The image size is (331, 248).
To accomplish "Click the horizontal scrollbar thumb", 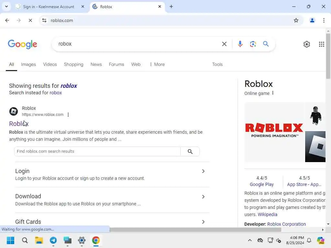I will coord(195,230).
